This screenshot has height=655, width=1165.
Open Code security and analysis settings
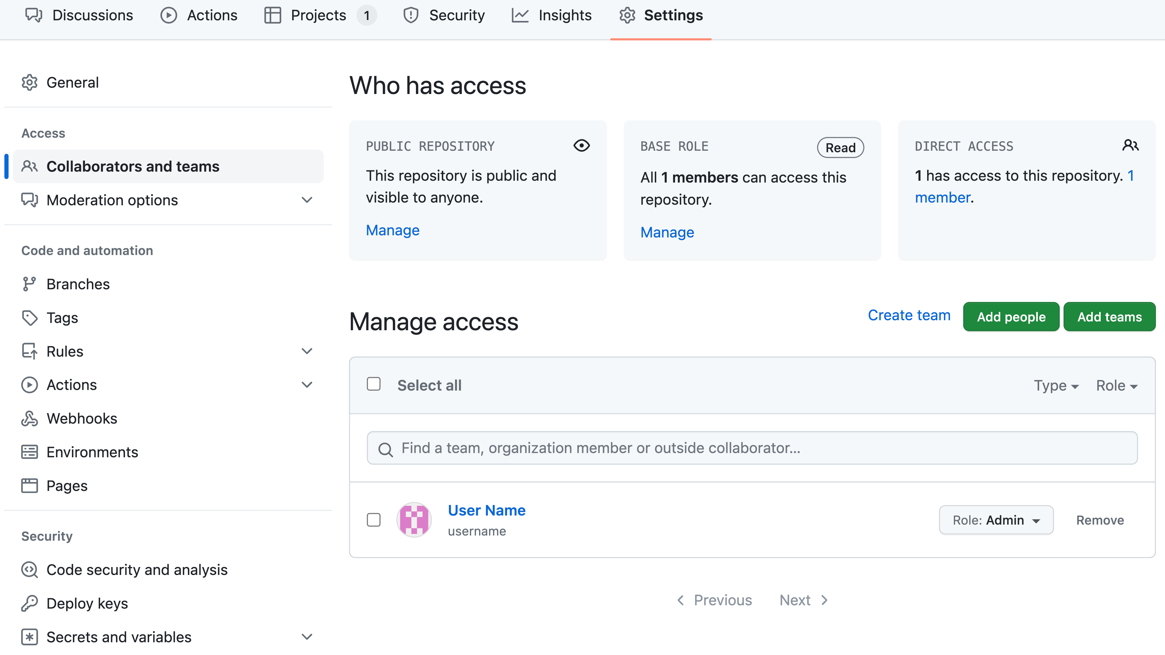point(168,569)
